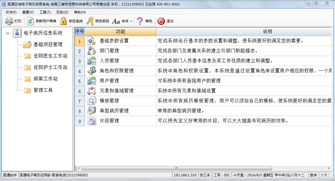335x181 pixels.
Task: Open the font dropdown arrow next to 字体
Action: coord(131,21)
